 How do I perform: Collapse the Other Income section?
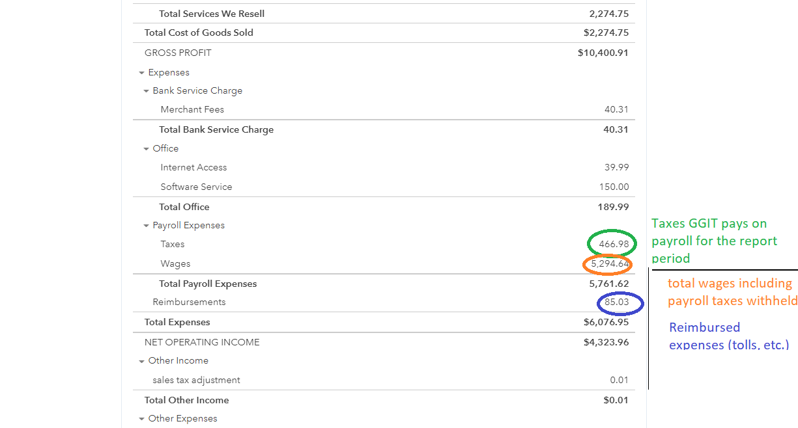pos(141,361)
